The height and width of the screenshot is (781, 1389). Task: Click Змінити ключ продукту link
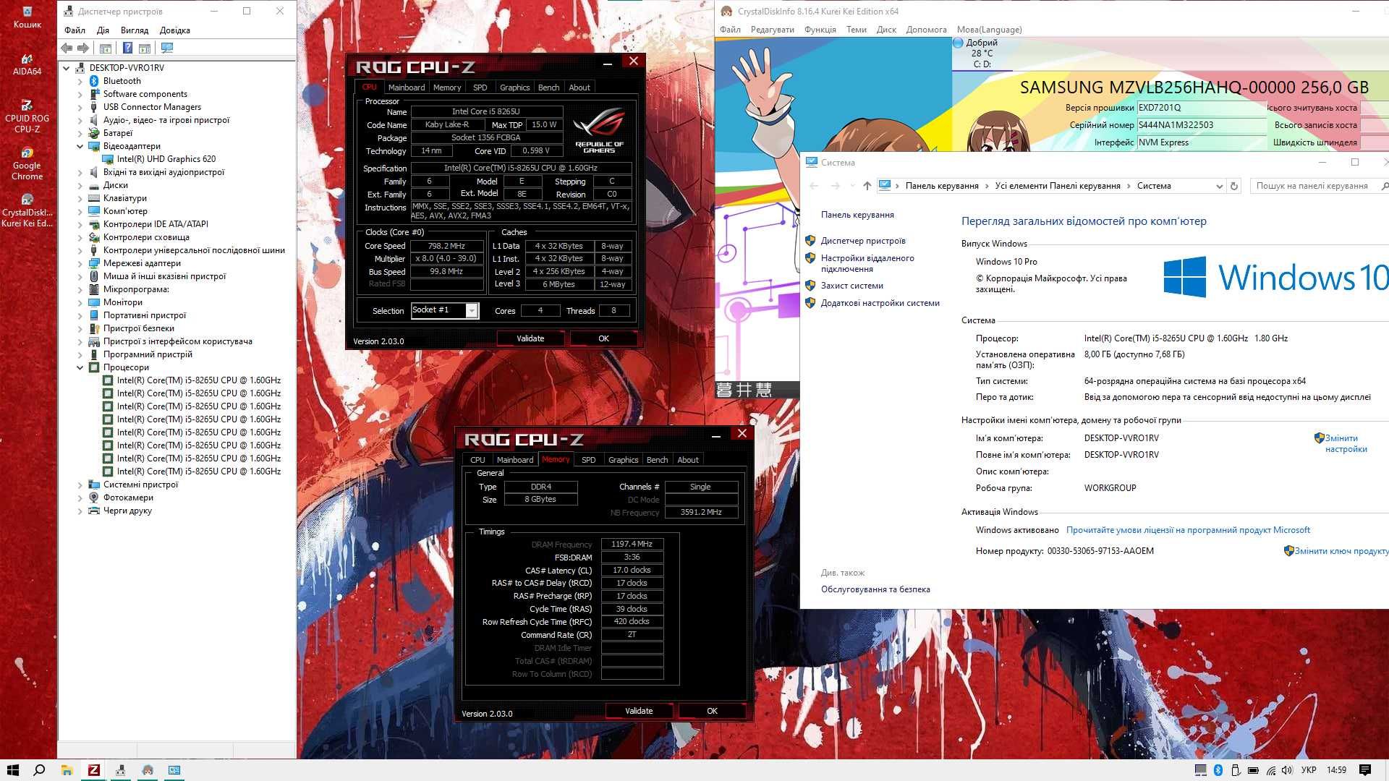1341,551
